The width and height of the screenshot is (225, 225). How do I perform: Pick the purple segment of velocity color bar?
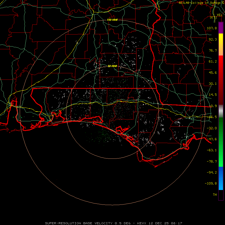[221, 28]
